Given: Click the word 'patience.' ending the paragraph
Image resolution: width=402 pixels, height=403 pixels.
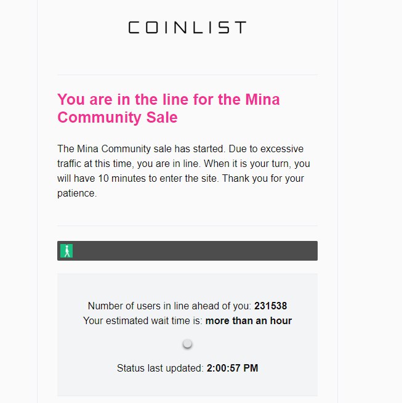Looking at the screenshot, I should pyautogui.click(x=77, y=193).
